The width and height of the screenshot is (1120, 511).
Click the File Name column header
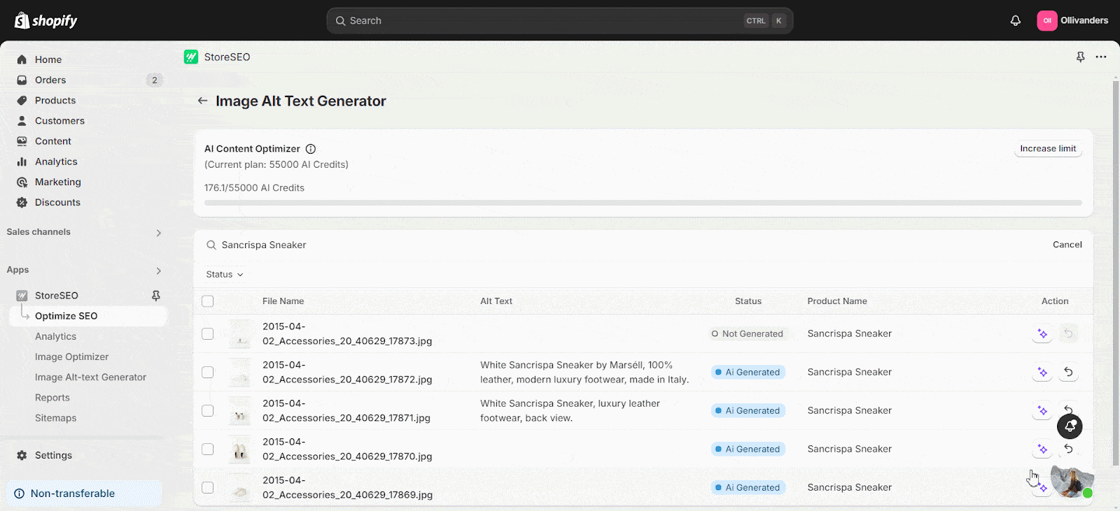tap(283, 301)
